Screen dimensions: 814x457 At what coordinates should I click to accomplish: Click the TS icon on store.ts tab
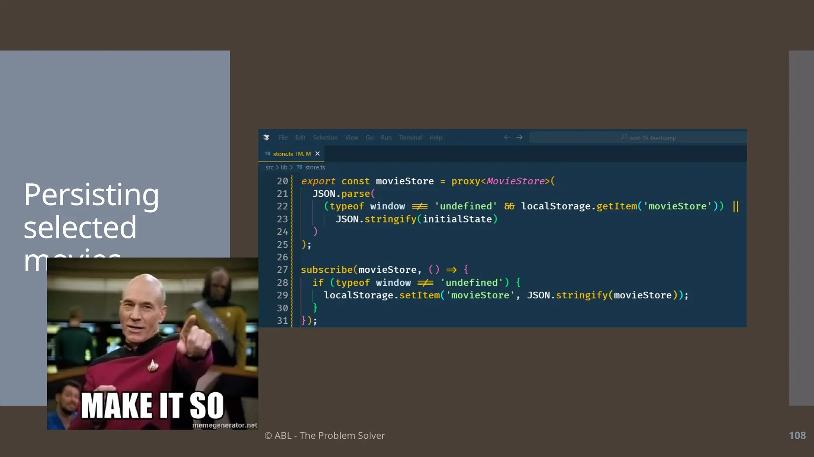click(x=267, y=154)
